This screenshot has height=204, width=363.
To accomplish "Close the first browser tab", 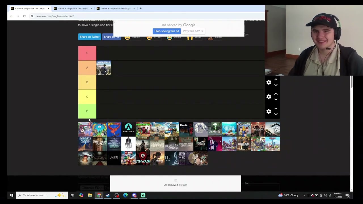I will 48,8.
